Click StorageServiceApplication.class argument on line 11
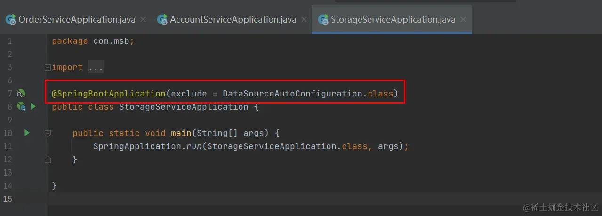Viewport: 602px width, 216px height. (287, 146)
